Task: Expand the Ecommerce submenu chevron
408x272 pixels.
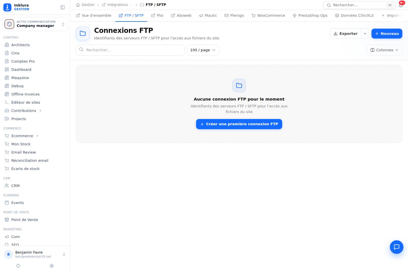Action: coord(37,136)
